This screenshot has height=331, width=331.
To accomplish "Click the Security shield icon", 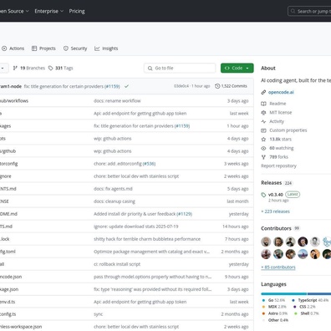I will (x=66, y=48).
